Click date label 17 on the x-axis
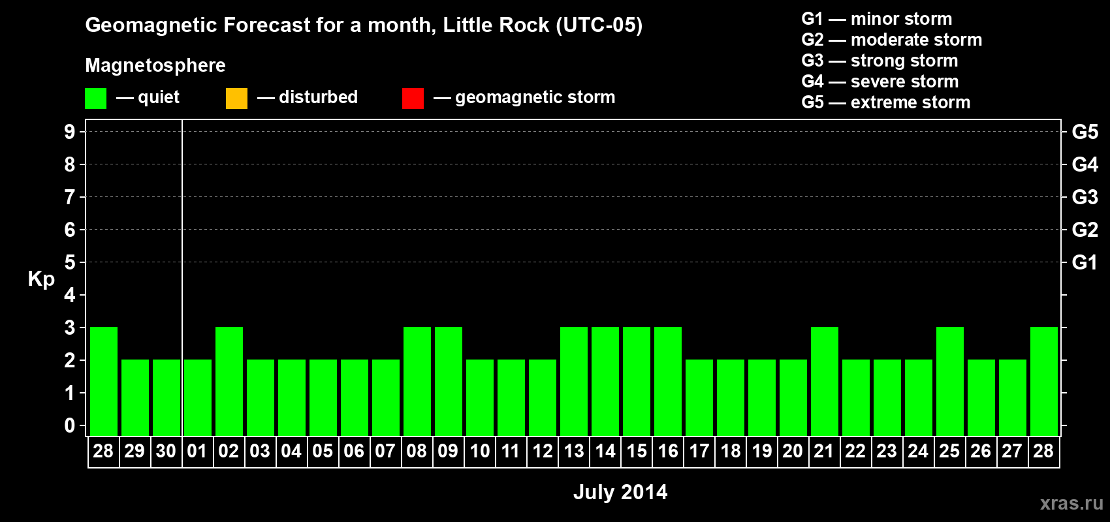The image size is (1110, 522). pyautogui.click(x=699, y=452)
